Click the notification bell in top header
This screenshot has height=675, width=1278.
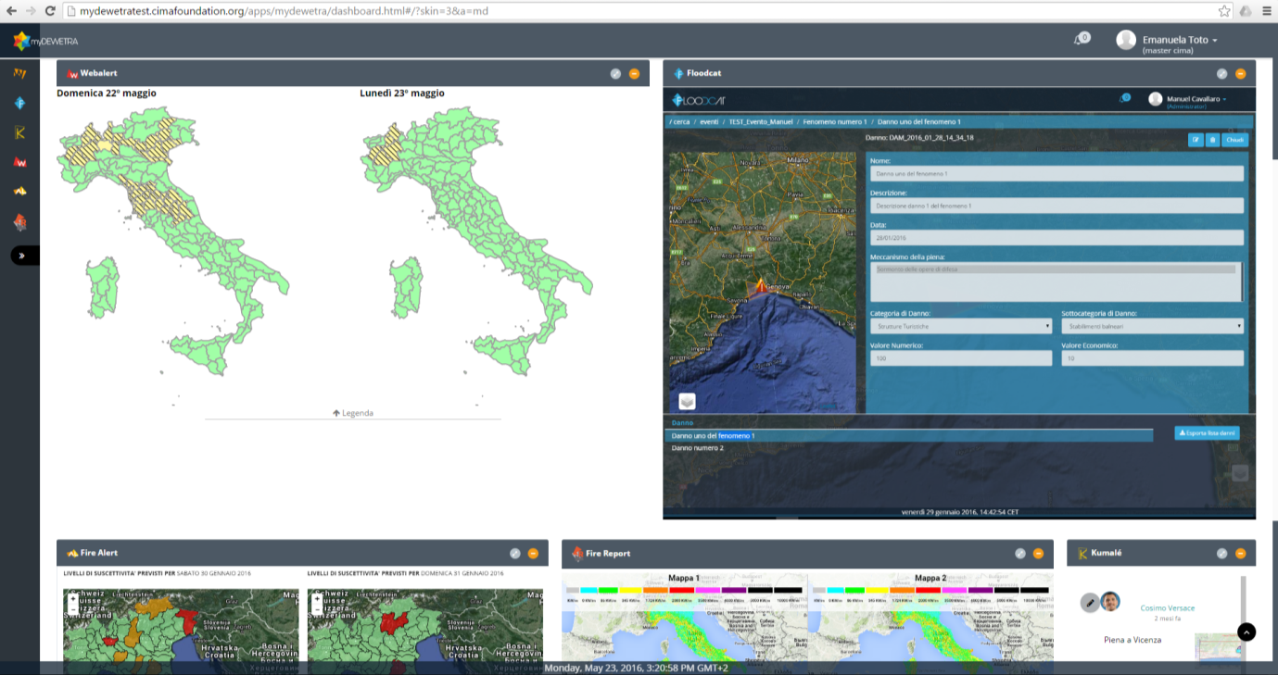point(1080,40)
